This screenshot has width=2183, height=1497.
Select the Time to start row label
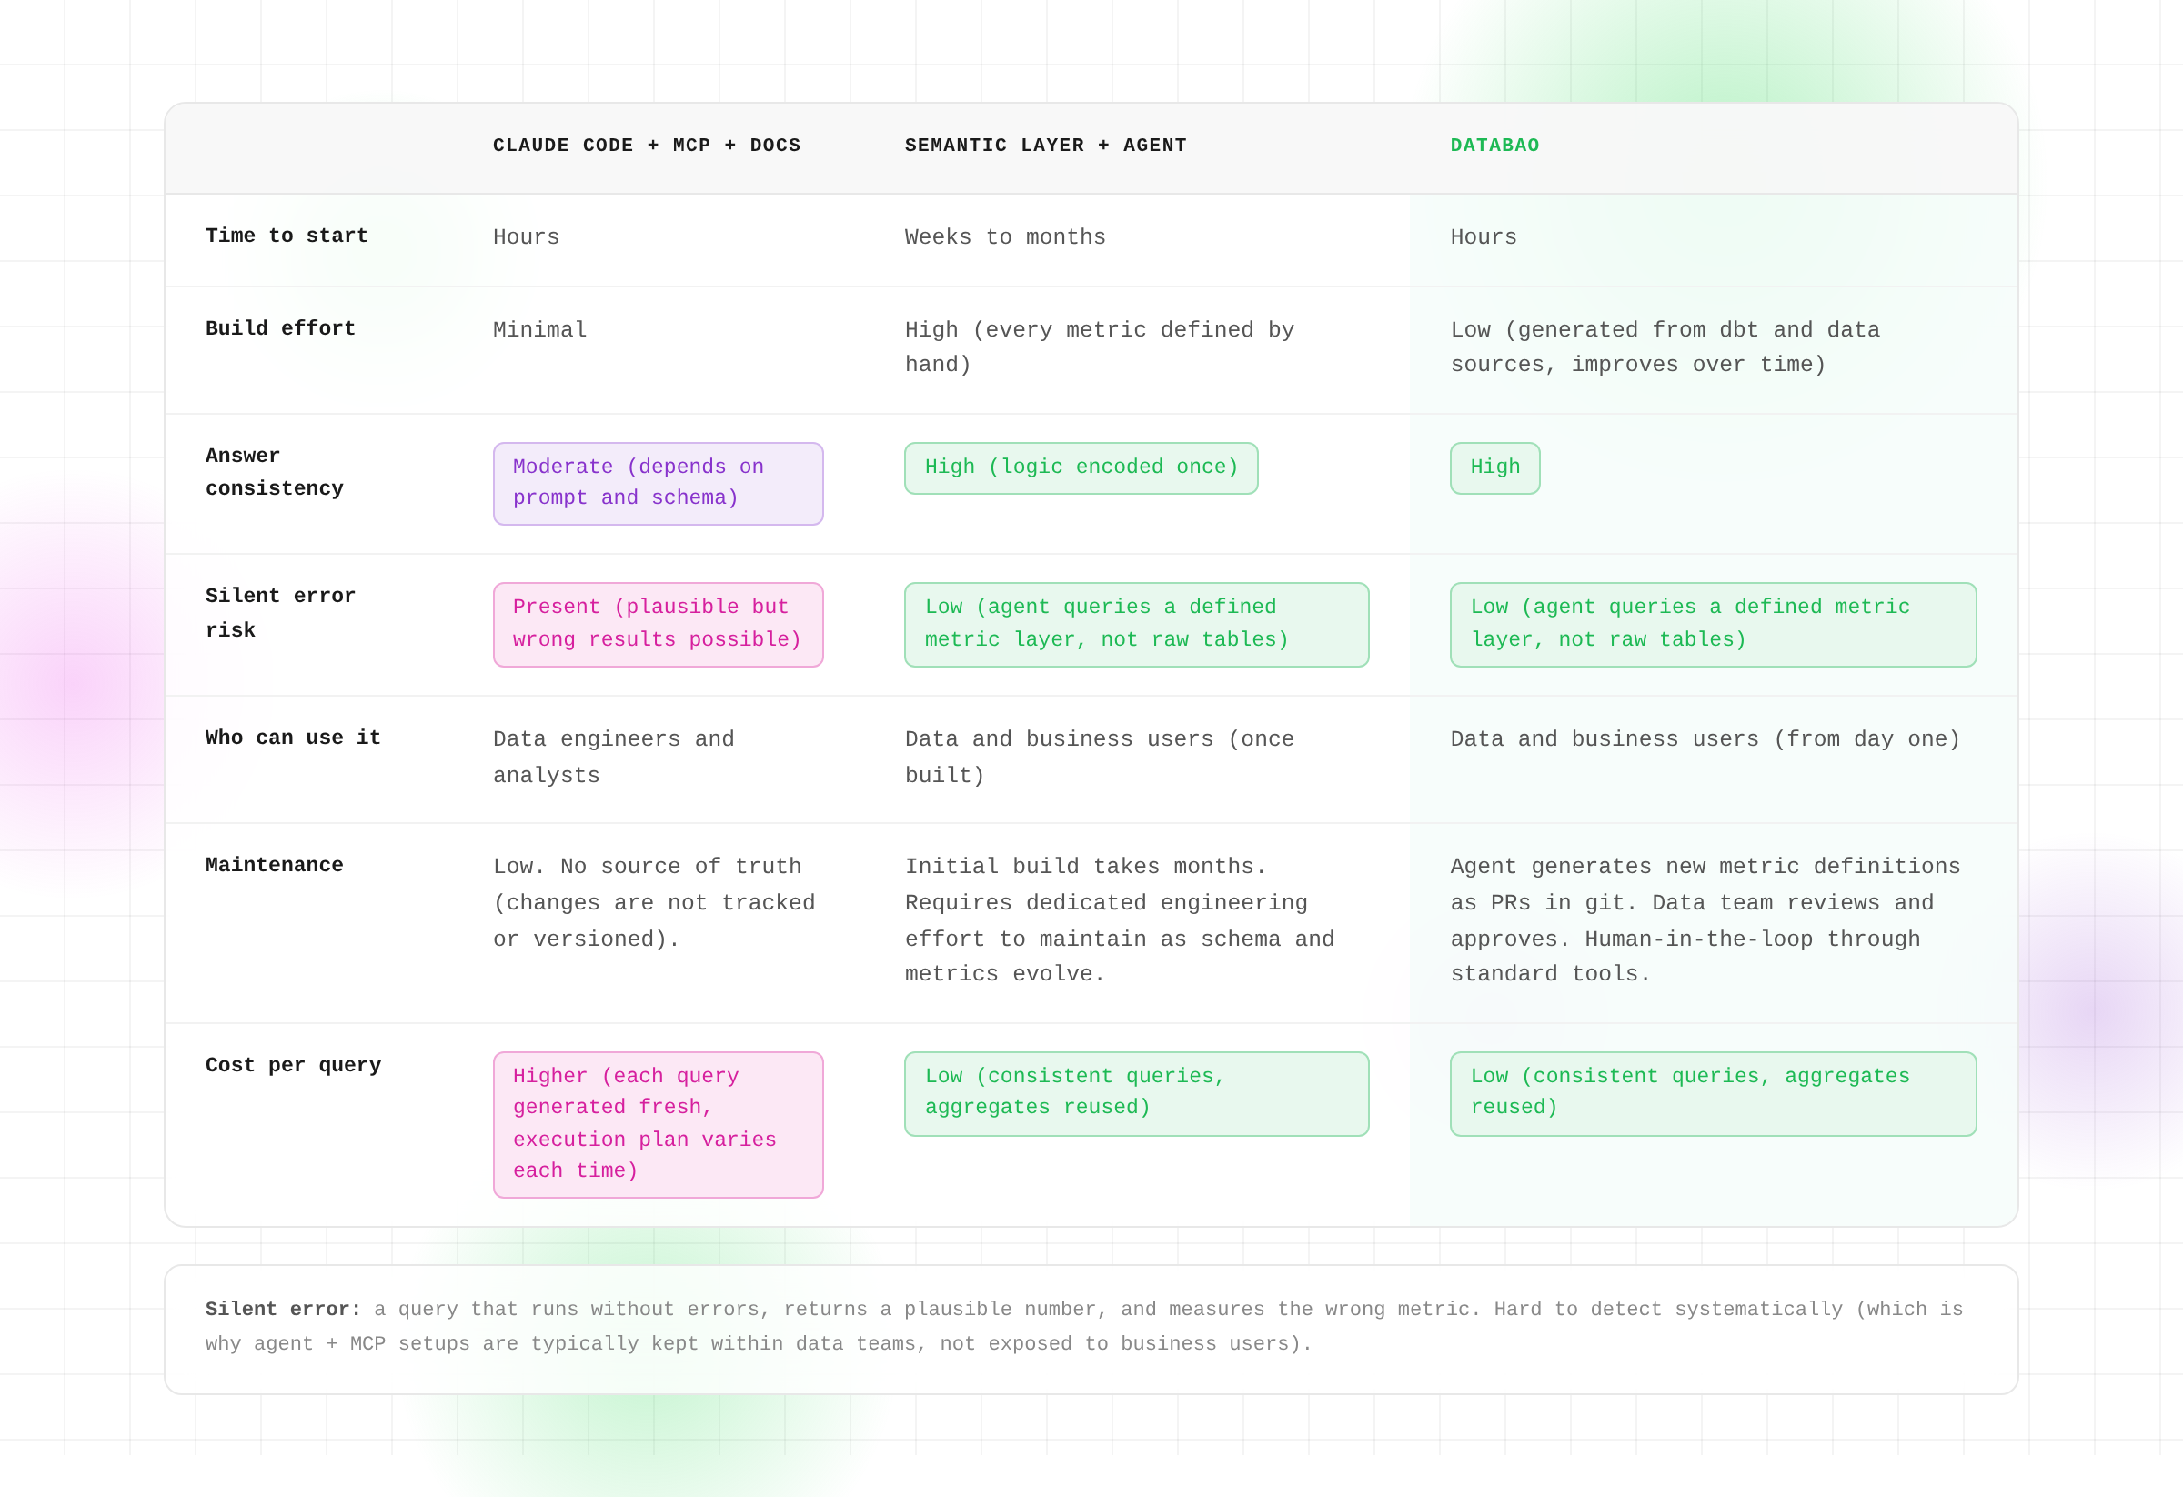287,236
